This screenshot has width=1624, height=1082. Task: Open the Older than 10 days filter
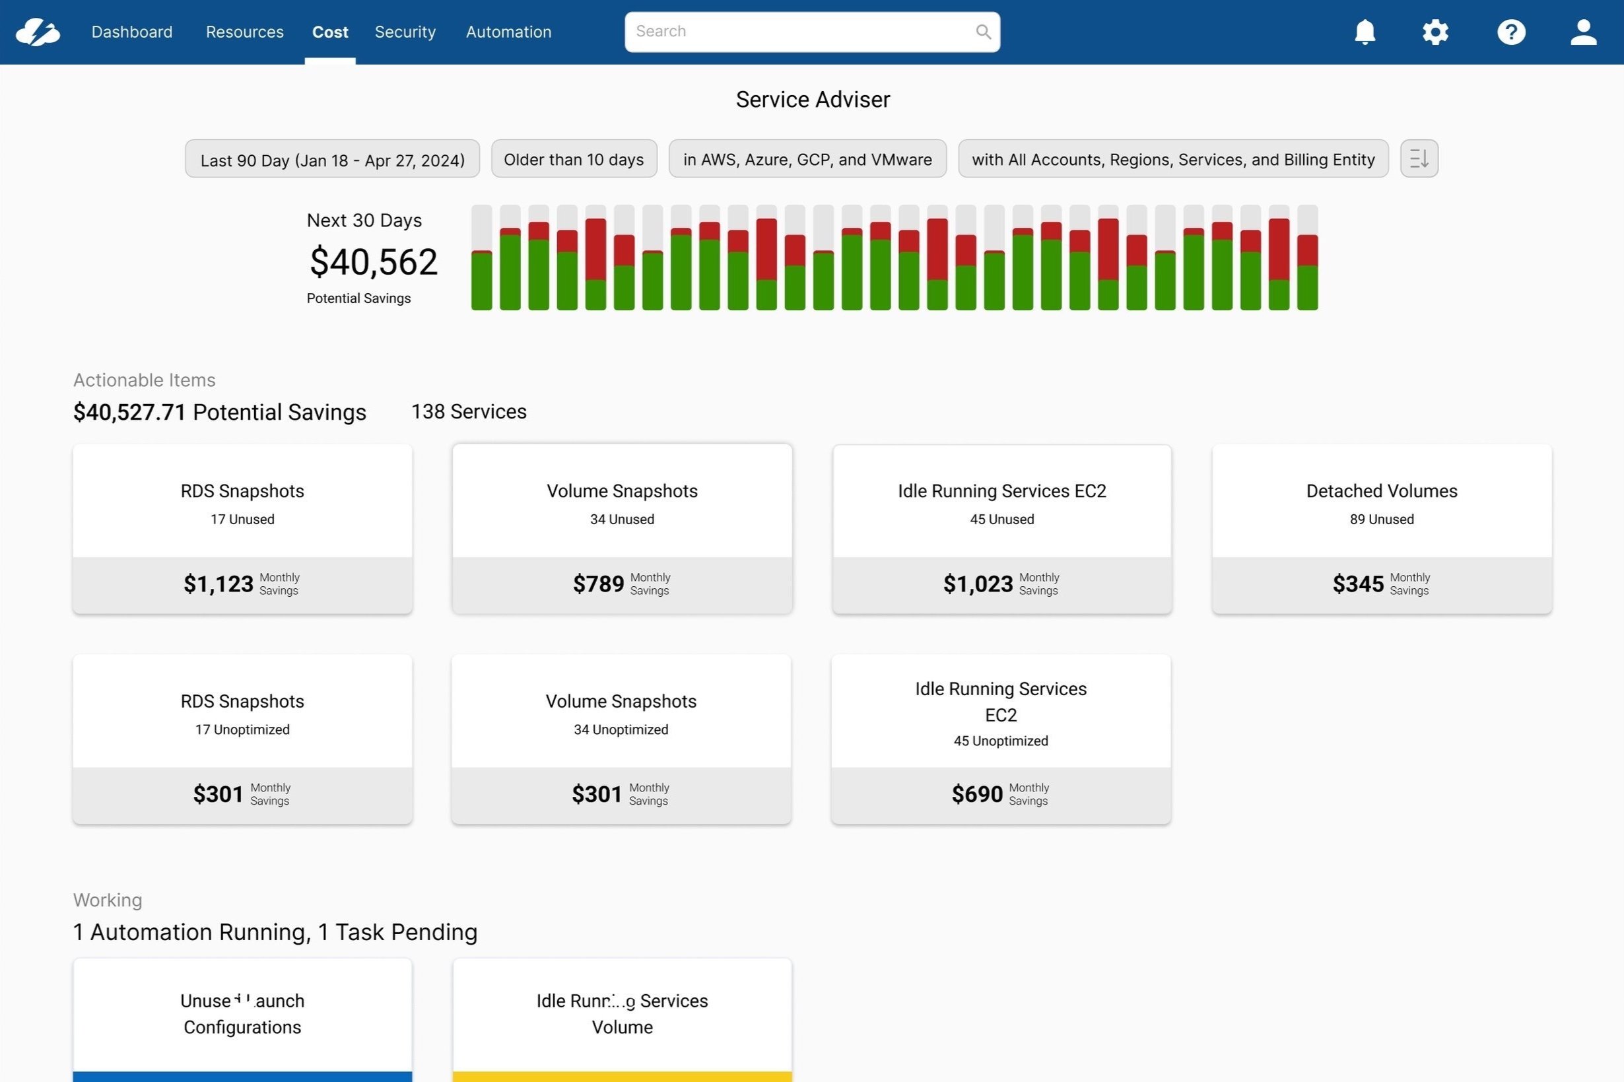(x=573, y=159)
